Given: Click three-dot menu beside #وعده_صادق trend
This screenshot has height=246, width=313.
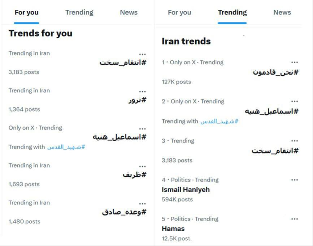Looking at the screenshot, I should (143, 204).
